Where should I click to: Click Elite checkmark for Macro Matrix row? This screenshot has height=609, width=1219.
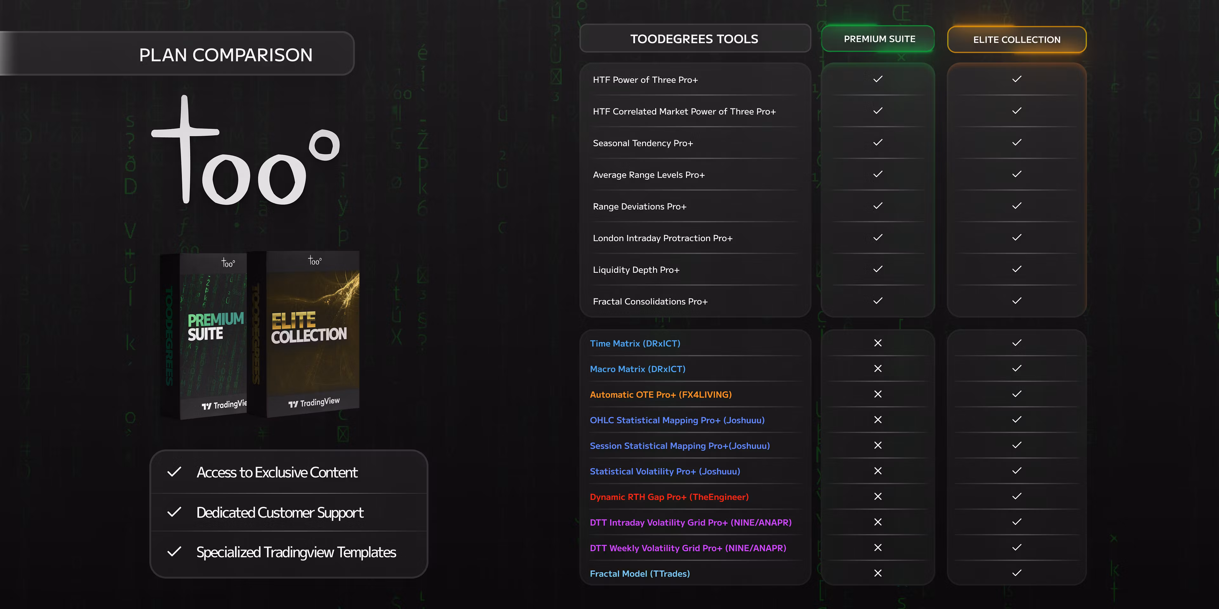click(1016, 368)
